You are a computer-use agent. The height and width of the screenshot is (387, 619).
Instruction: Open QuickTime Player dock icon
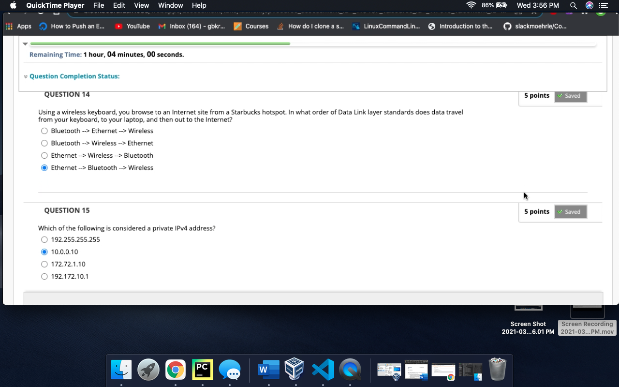[350, 370]
